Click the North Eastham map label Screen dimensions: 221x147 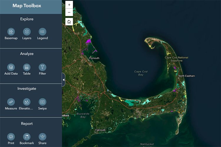pyautogui.click(x=187, y=76)
